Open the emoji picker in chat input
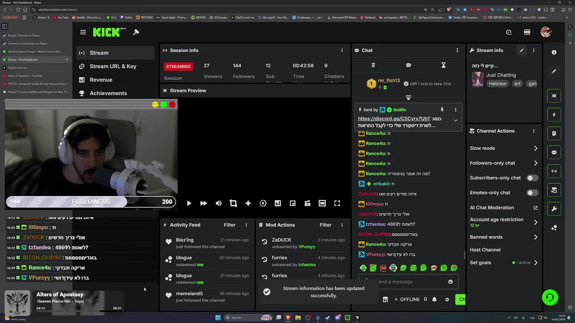 click(451, 282)
